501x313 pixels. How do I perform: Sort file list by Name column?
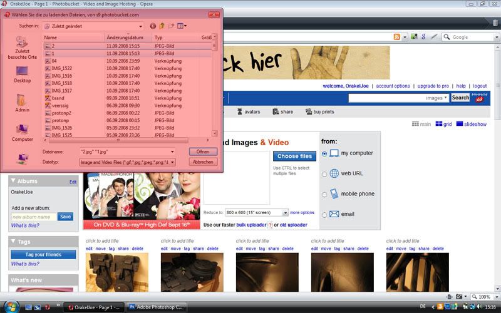73,38
